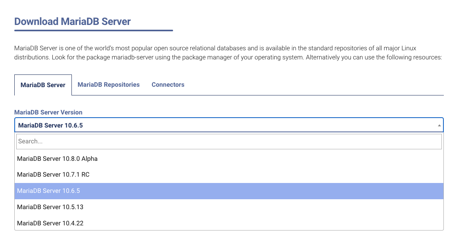
Task: Open the Connectors tab
Action: (x=168, y=85)
